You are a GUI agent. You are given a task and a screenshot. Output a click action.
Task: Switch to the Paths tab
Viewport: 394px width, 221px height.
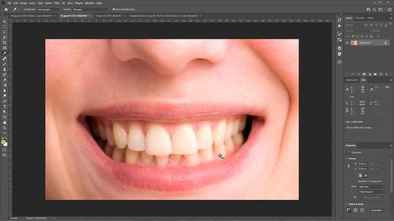point(370,18)
